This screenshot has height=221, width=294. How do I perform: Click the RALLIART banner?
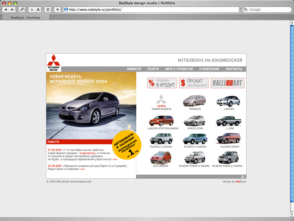tap(227, 83)
